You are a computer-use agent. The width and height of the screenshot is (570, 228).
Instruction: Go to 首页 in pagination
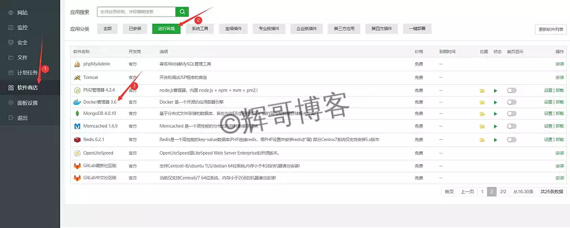pos(449,192)
